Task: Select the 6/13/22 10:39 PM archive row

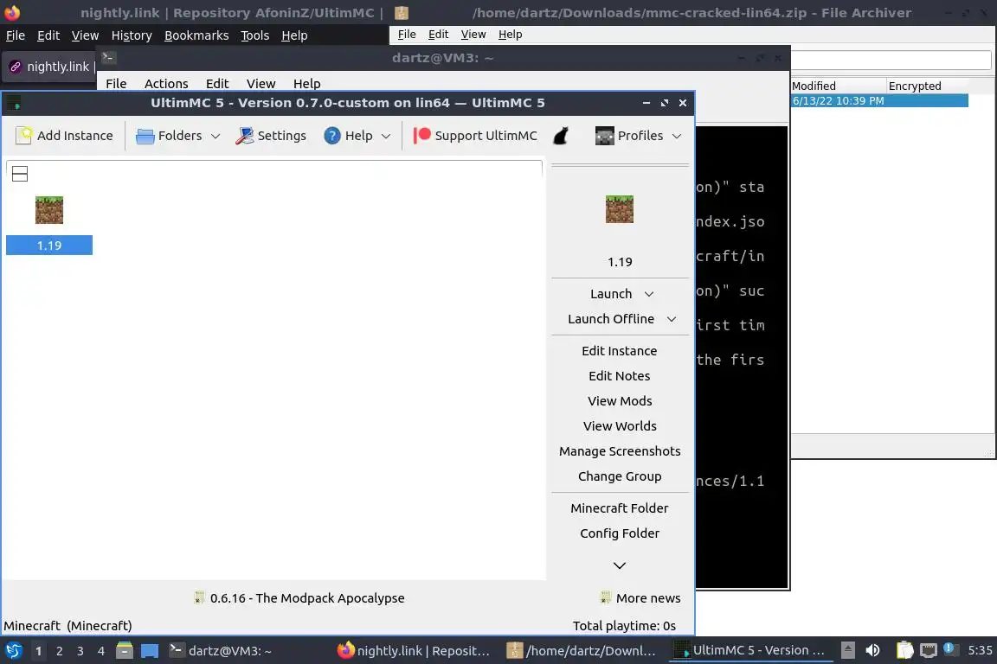Action: pyautogui.click(x=879, y=100)
